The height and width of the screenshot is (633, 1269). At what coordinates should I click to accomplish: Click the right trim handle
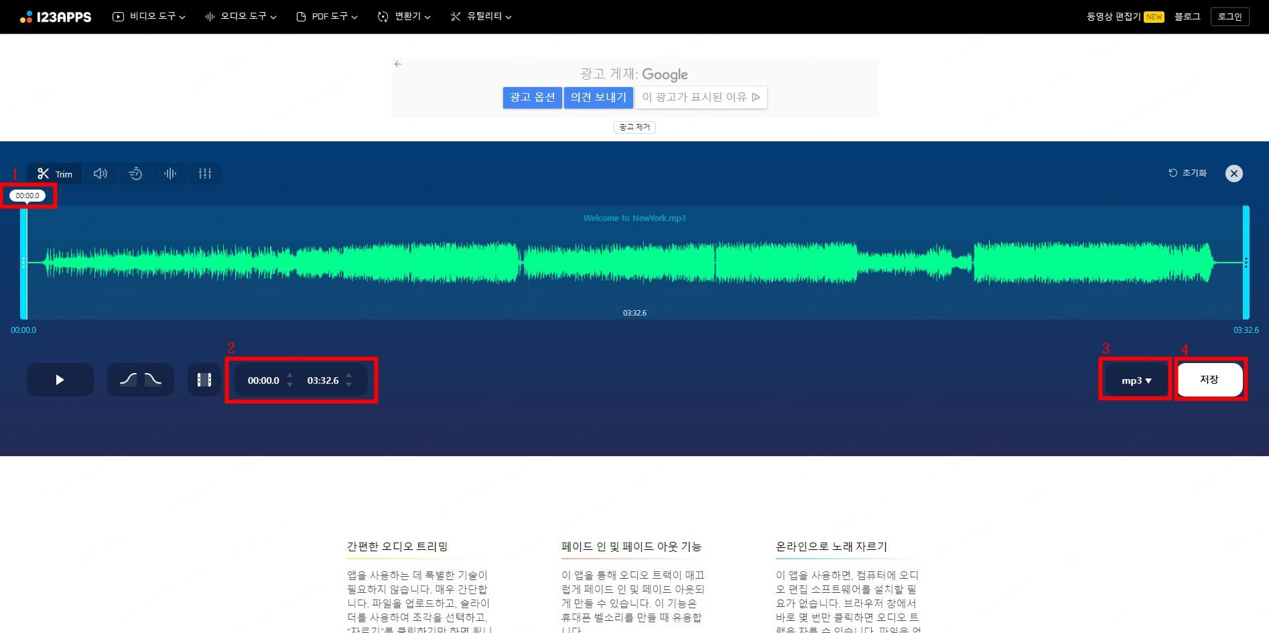point(1246,263)
